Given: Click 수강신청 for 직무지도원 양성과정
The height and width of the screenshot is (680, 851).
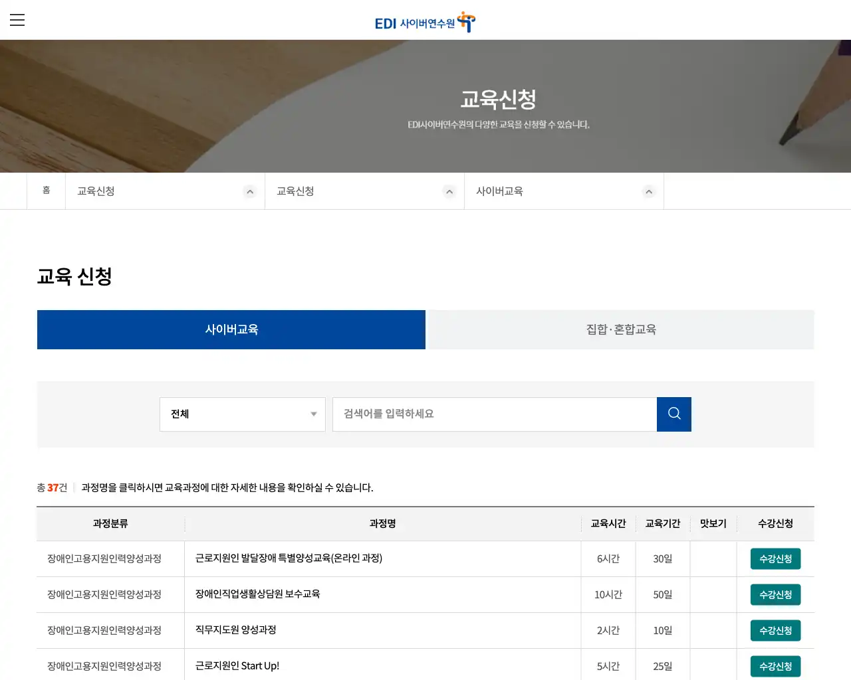Looking at the screenshot, I should point(775,630).
